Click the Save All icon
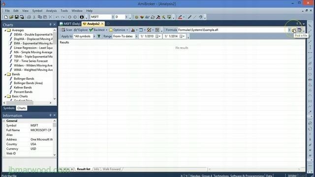 click(x=22, y=17)
